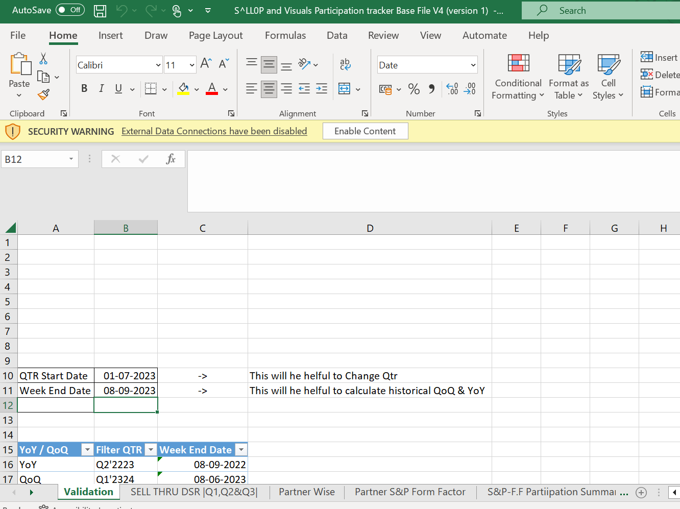This screenshot has height=509, width=680.
Task: Open External Data Connections disabled link
Action: coord(214,131)
